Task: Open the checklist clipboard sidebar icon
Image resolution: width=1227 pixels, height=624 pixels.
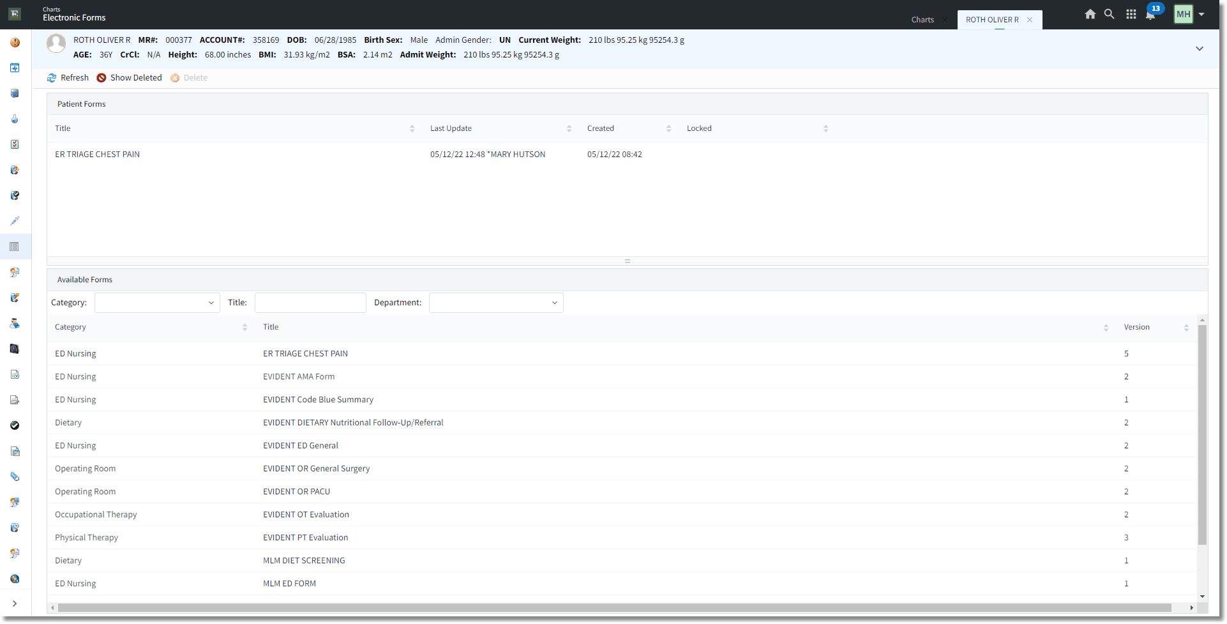Action: 15,144
